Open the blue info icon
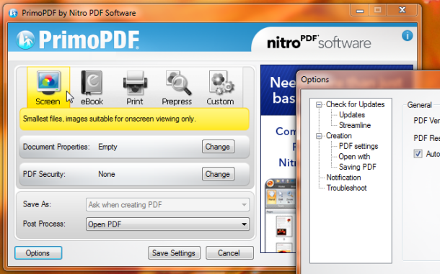This screenshot has height=274, width=440. 407,35
